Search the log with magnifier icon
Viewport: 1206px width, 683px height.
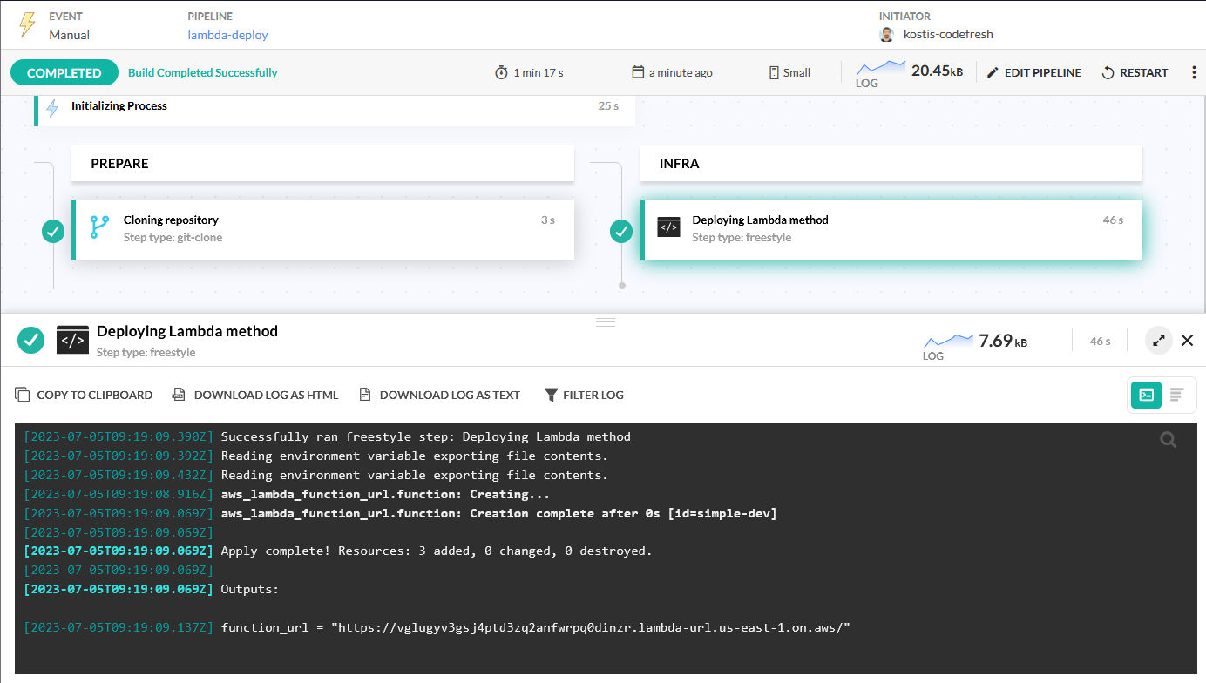tap(1169, 440)
